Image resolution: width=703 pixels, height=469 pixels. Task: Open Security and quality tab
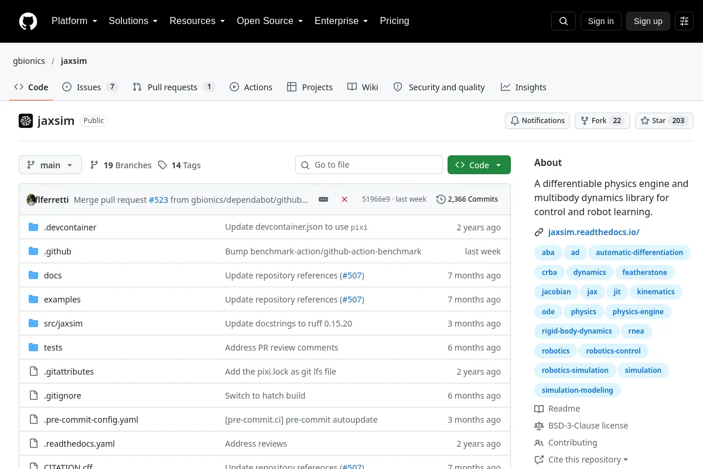439,87
